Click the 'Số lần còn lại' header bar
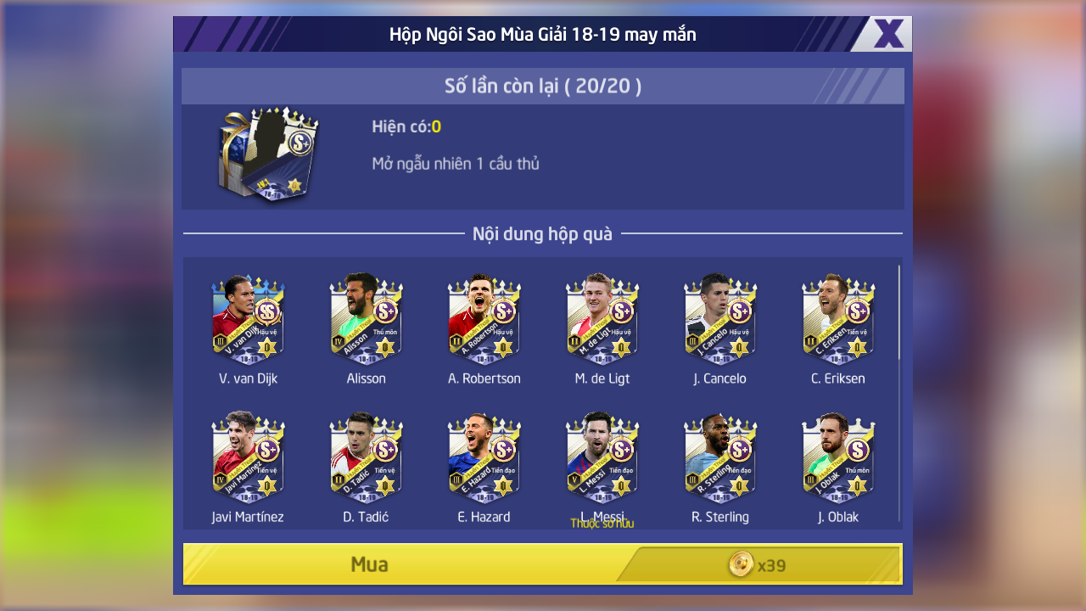This screenshot has width=1086, height=611. click(x=543, y=86)
